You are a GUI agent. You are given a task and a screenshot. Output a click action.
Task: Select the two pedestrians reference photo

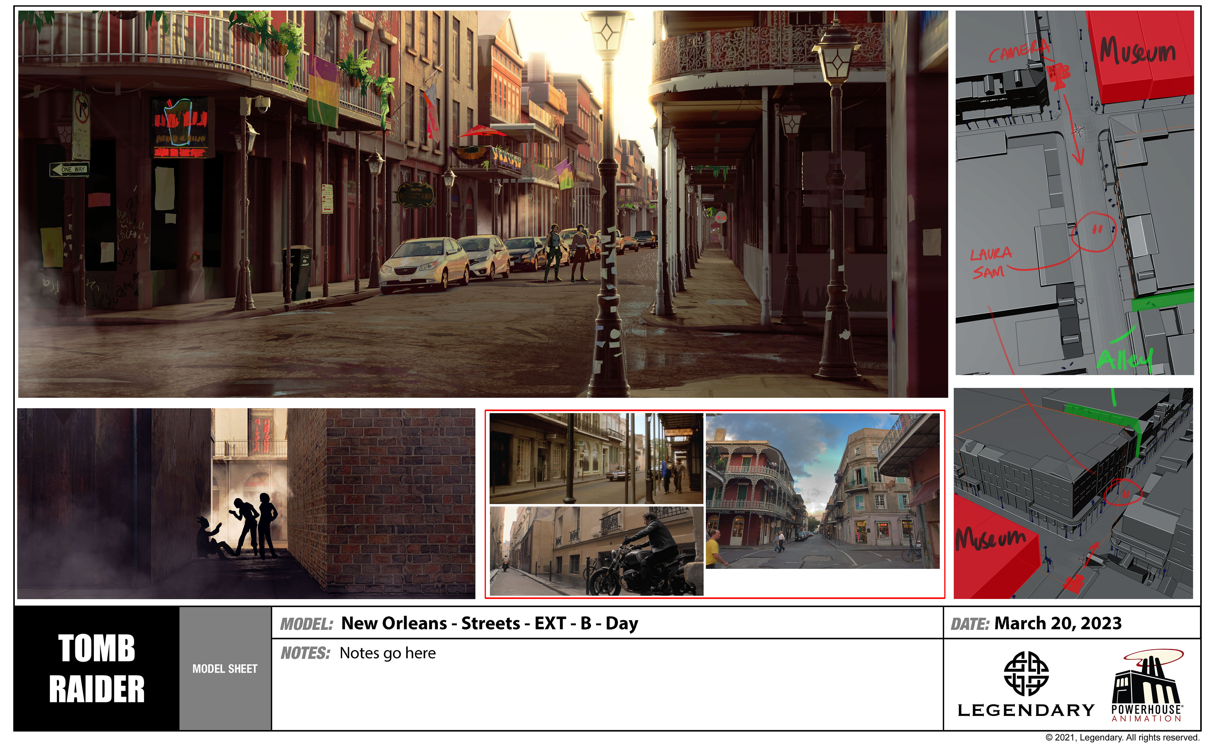click(596, 458)
